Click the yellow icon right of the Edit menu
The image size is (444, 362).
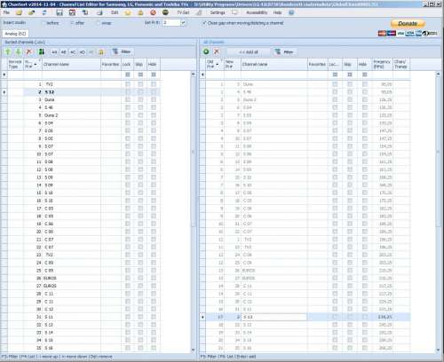[128, 12]
